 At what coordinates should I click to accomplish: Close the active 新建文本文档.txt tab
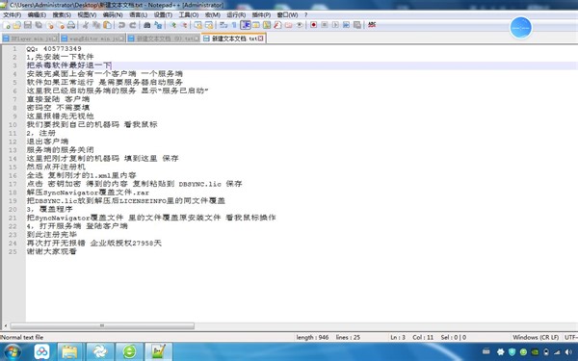(x=261, y=39)
